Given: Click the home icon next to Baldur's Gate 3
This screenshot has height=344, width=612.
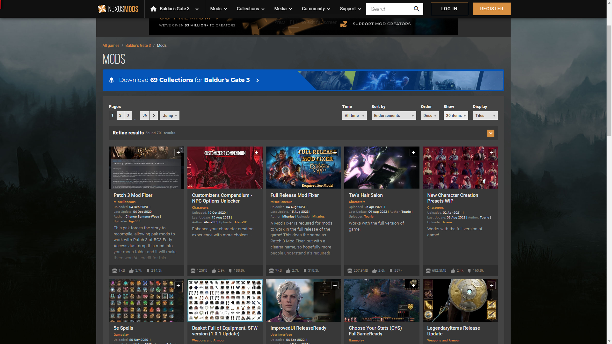Looking at the screenshot, I should point(153,9).
